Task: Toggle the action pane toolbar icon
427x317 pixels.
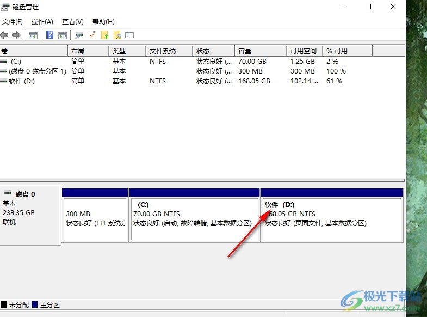Action: pyautogui.click(x=63, y=35)
